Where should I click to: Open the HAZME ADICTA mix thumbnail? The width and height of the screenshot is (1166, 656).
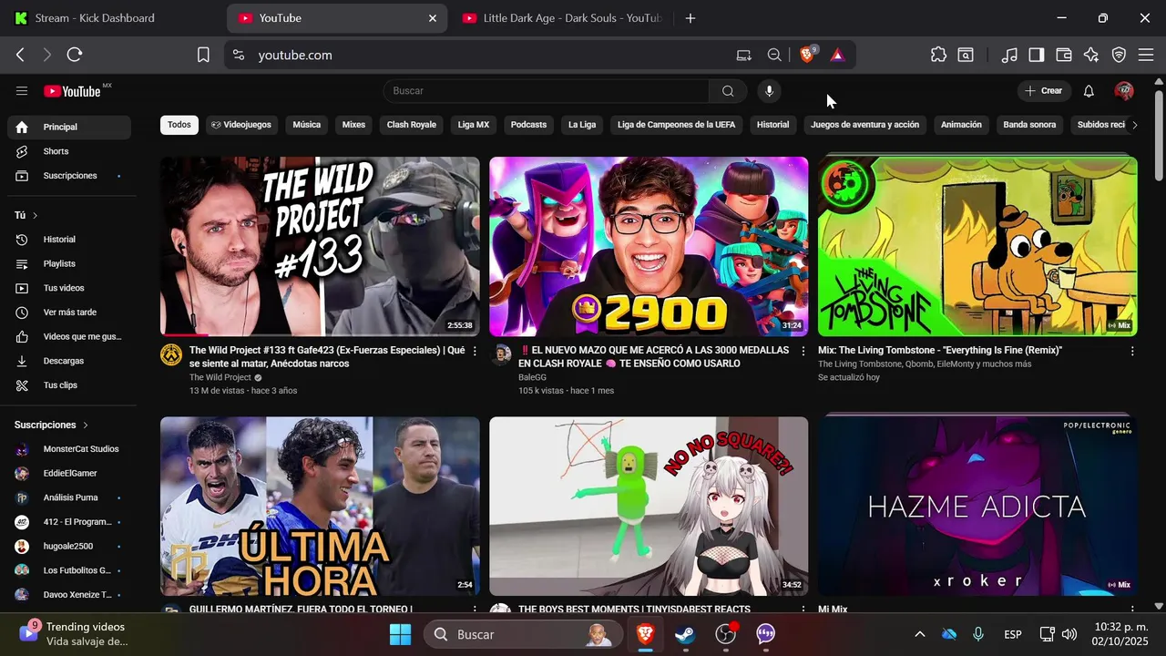click(x=977, y=506)
